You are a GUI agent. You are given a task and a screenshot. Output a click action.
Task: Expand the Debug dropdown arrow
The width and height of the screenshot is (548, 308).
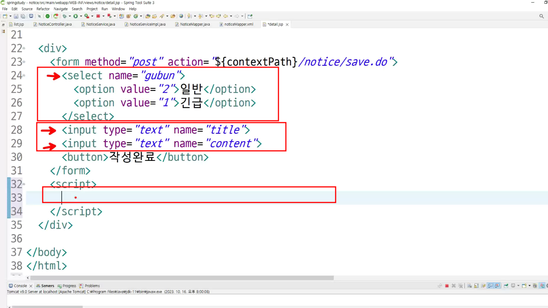coord(70,16)
